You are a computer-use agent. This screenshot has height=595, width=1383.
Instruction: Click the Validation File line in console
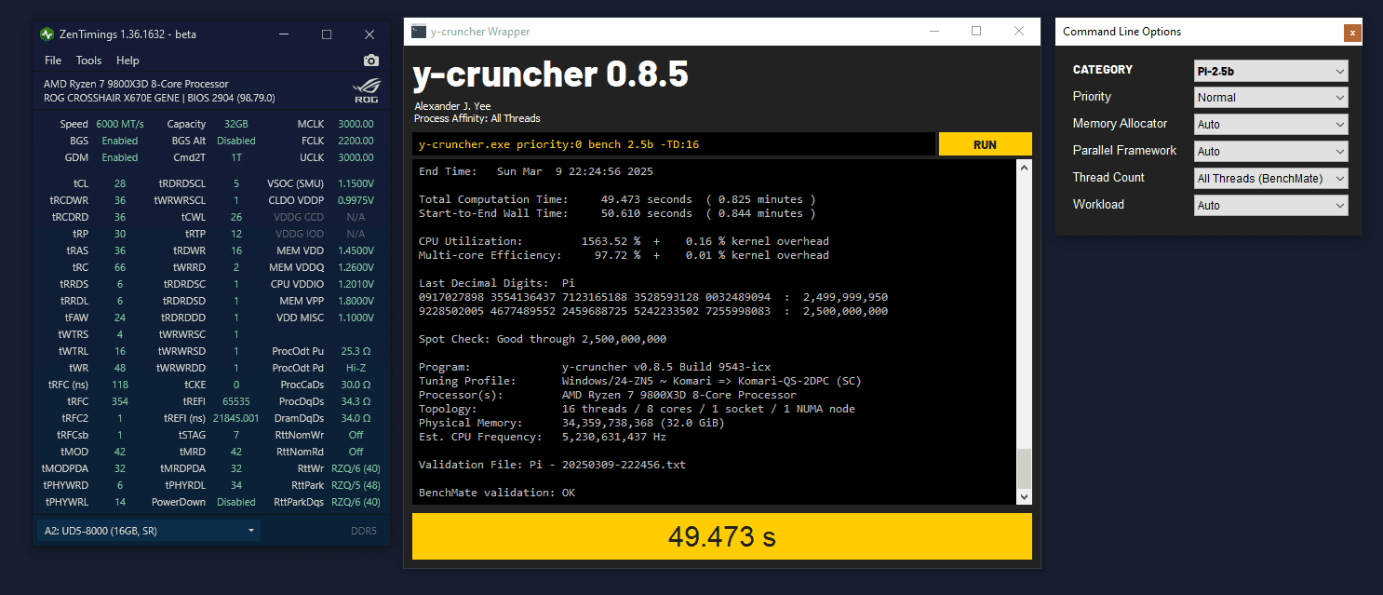(x=552, y=465)
